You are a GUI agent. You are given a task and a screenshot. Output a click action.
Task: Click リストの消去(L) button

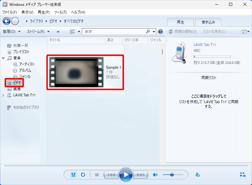214,31
